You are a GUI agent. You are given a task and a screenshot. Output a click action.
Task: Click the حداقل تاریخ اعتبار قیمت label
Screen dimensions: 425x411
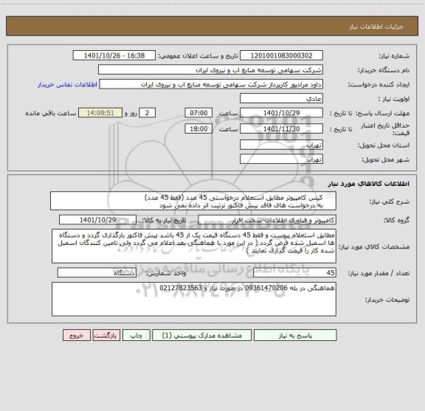click(385, 129)
